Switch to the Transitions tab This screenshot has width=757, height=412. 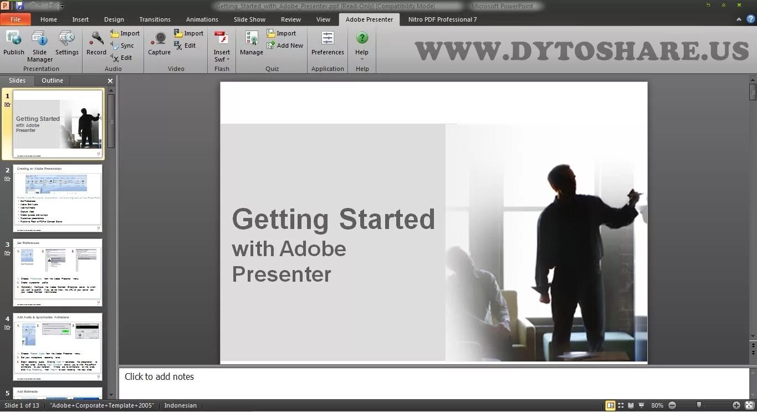155,19
